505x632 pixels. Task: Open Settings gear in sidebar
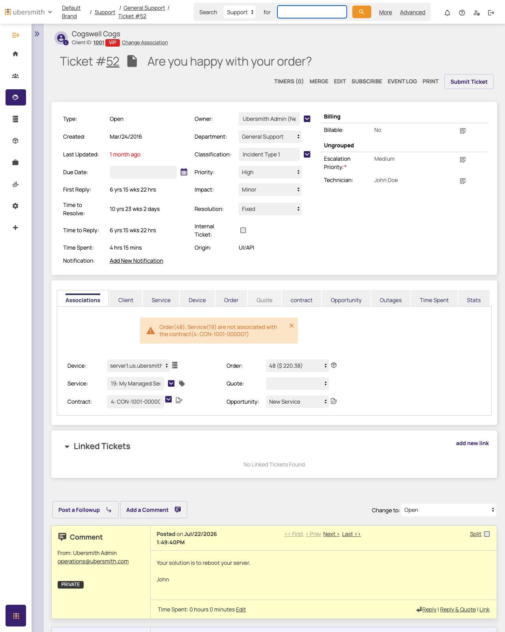(15, 206)
